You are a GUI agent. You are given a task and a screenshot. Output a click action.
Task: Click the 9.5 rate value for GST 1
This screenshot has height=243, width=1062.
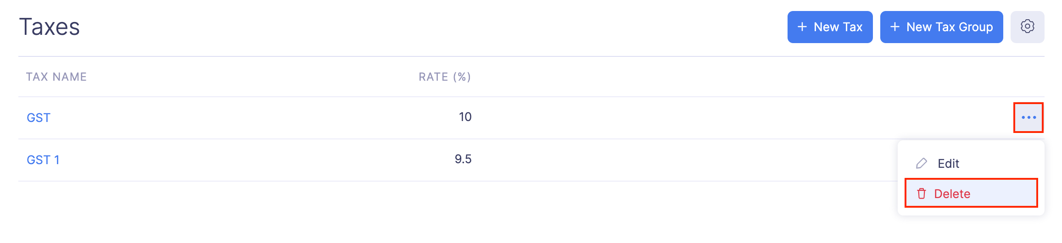(463, 159)
